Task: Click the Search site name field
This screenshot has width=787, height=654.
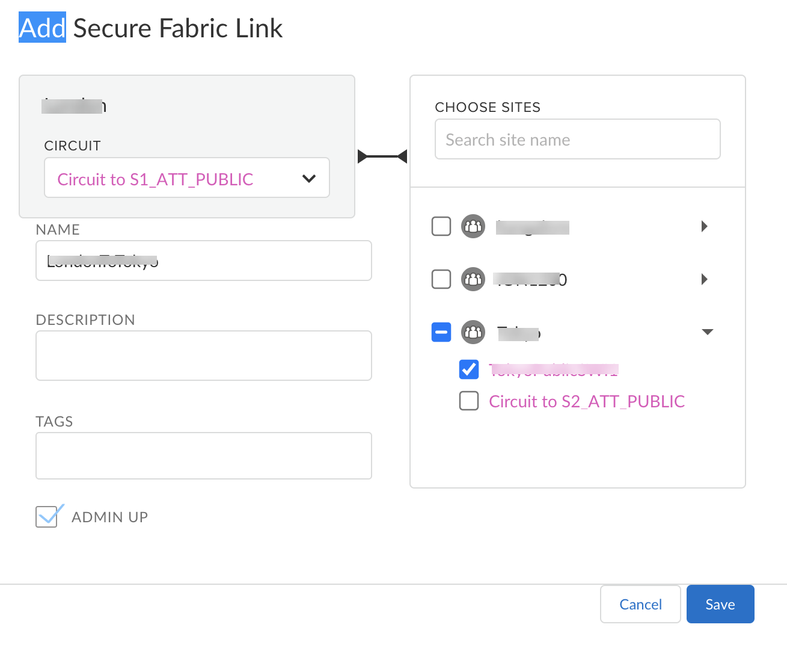Action: pyautogui.click(x=577, y=140)
